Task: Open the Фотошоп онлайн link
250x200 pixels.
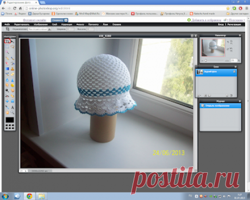Action: point(35,20)
